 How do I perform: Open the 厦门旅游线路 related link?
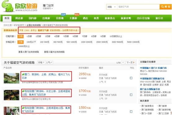click(x=148, y=110)
